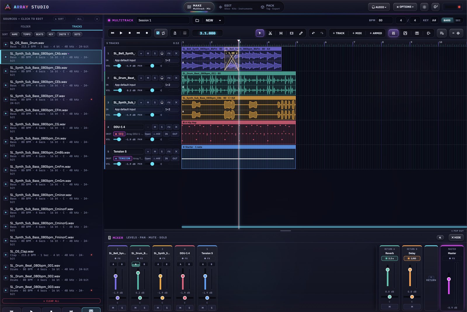
Task: Click the headphone monitor icon on SL_Drum_Beat track
Action: pyautogui.click(x=162, y=78)
